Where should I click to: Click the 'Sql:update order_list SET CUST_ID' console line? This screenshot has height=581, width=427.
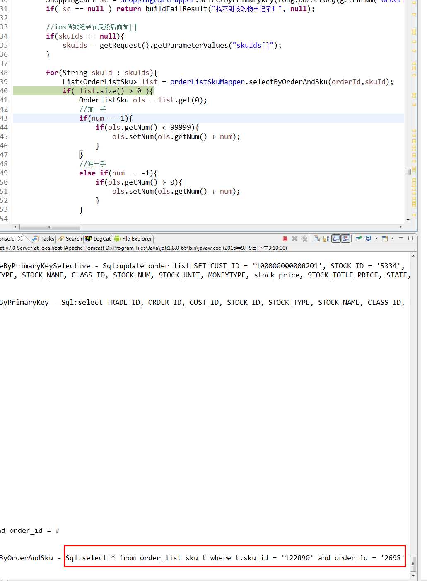pos(202,266)
